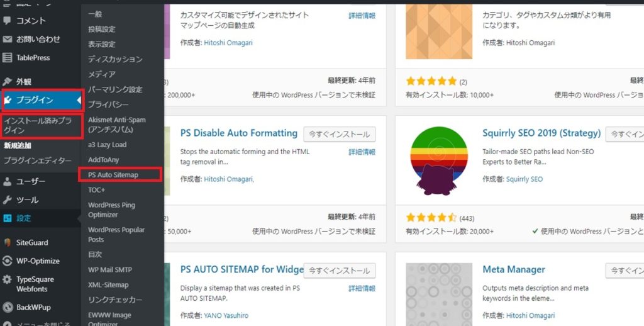Open Akismet Anti-Spam settings
This screenshot has height=326, width=644.
[117, 125]
